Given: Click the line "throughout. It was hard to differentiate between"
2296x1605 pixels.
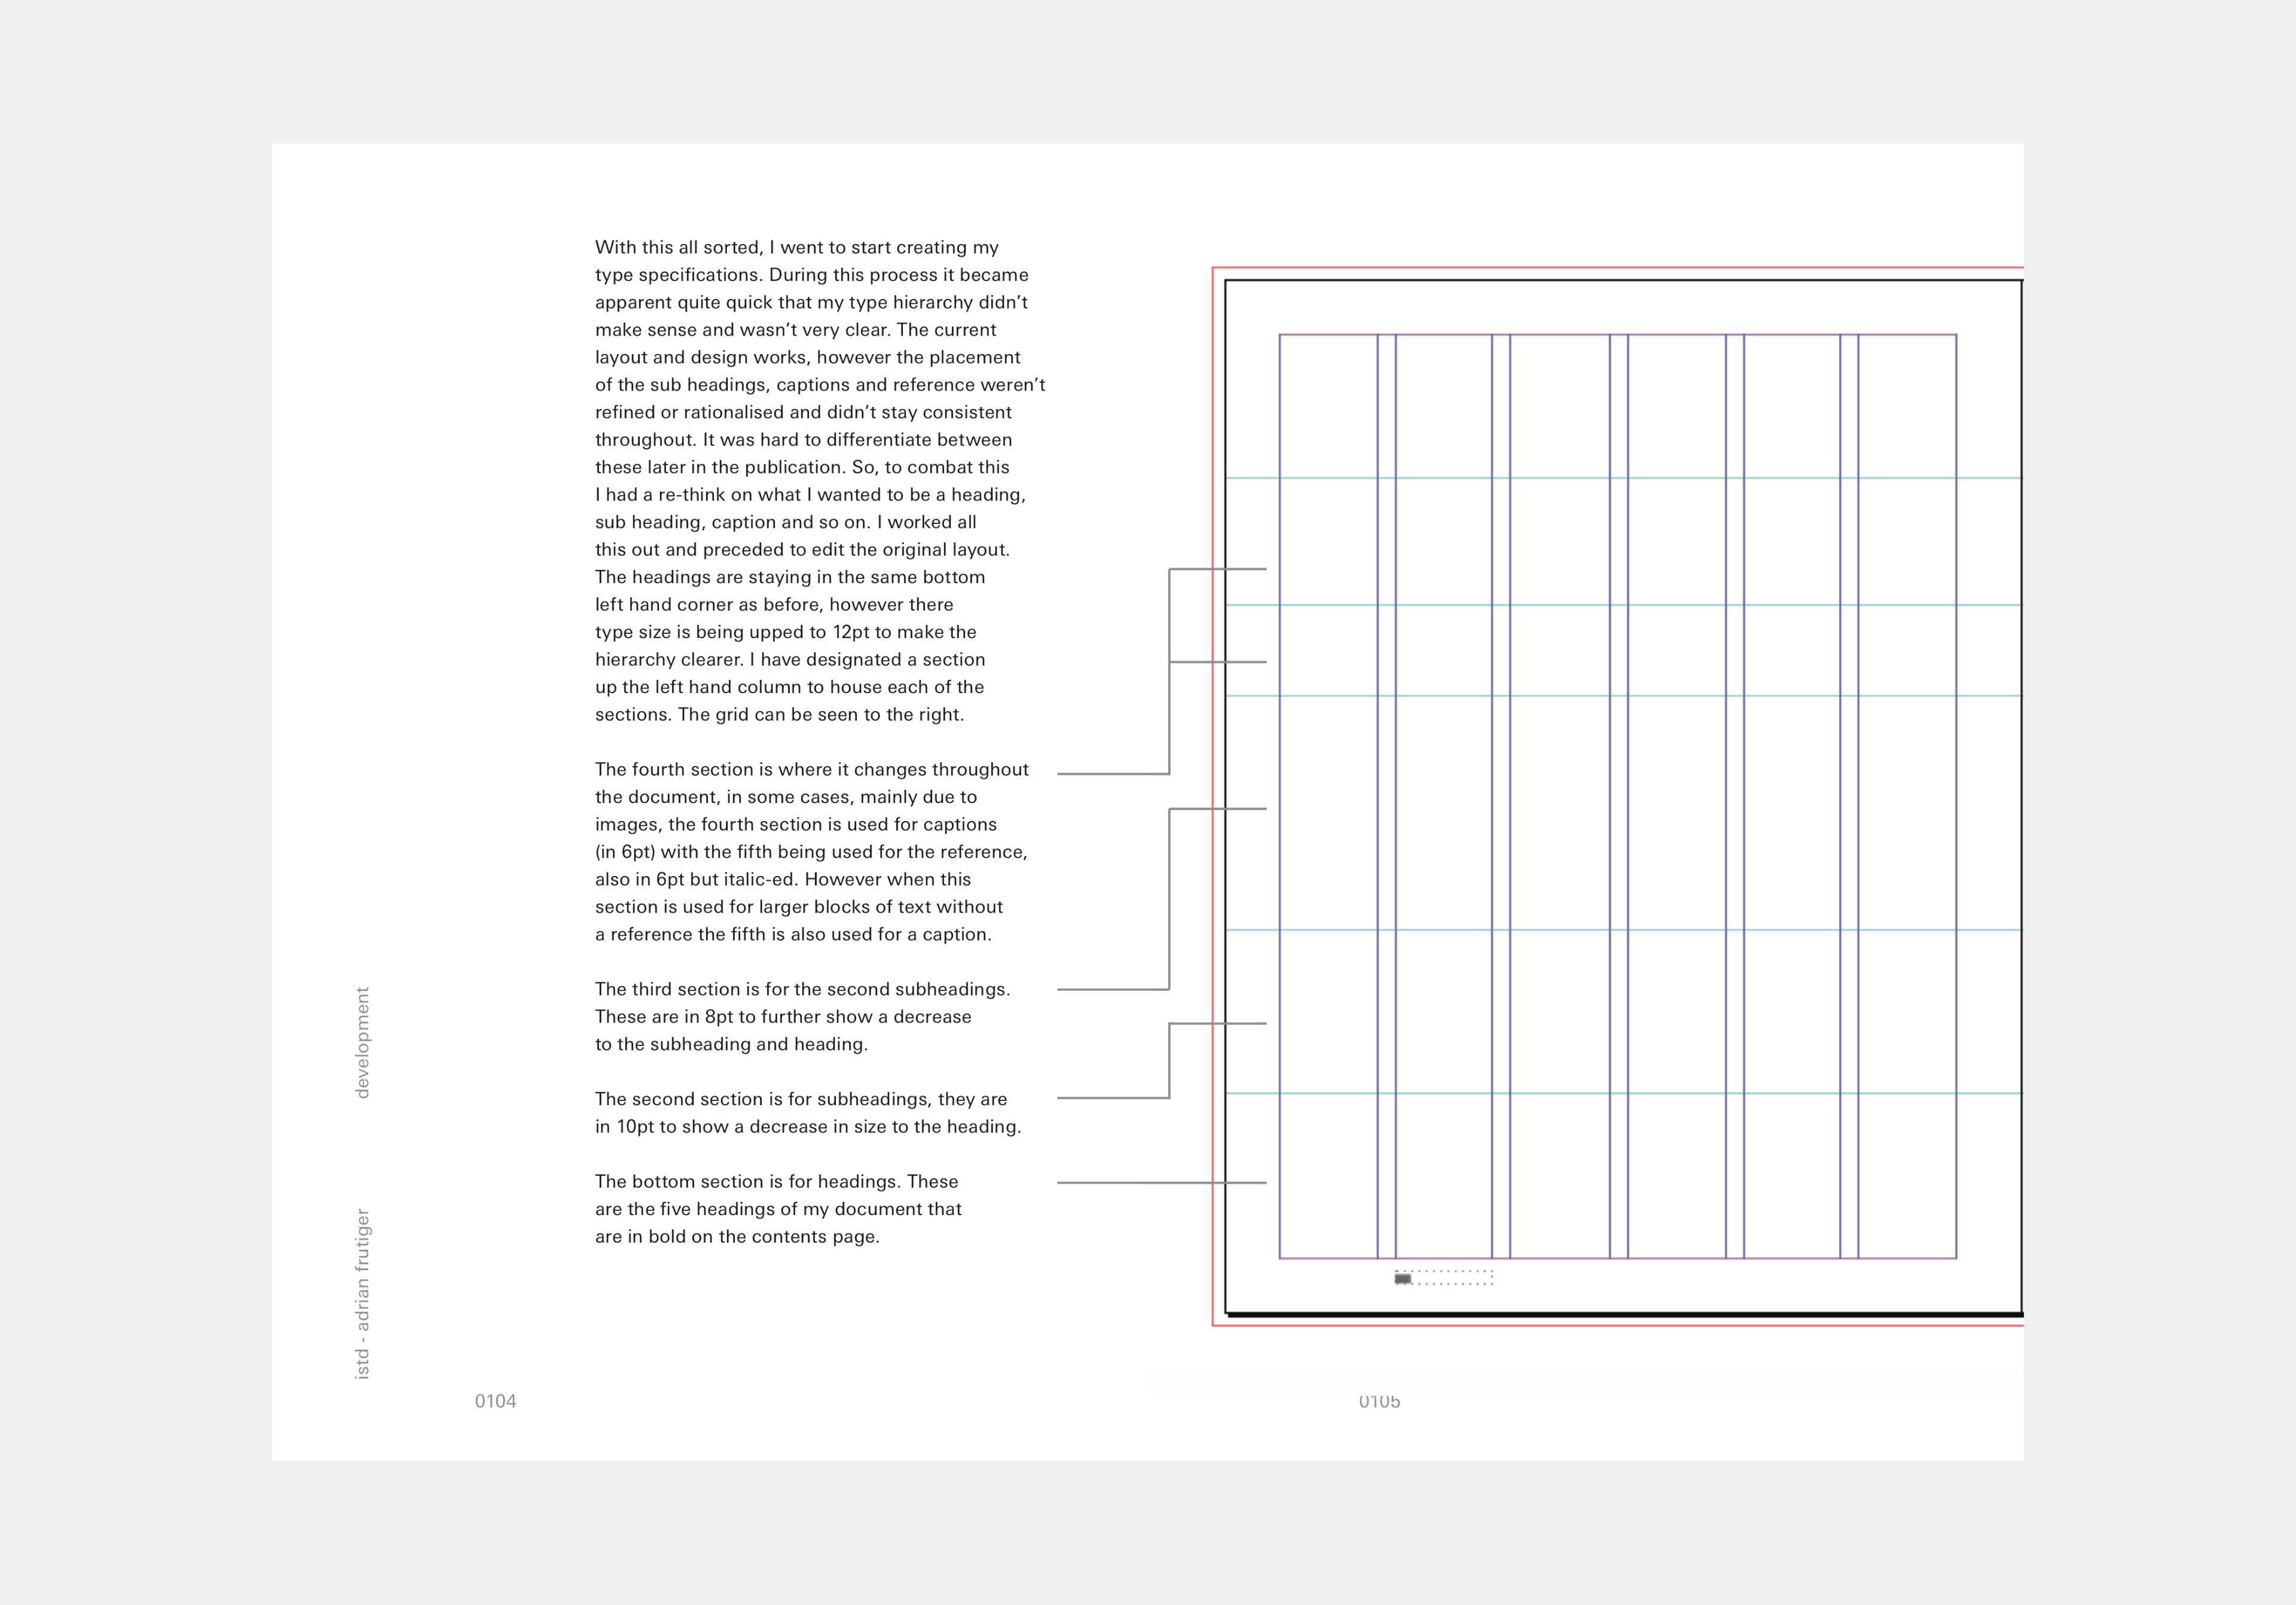Looking at the screenshot, I should click(x=803, y=440).
